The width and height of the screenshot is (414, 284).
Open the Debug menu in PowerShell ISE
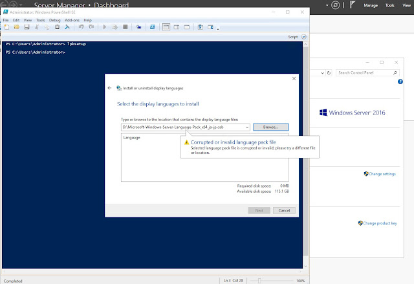coord(54,20)
